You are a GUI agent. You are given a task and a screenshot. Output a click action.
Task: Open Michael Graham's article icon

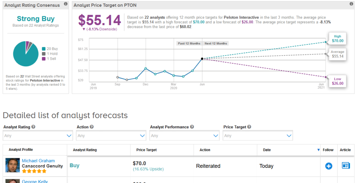(x=346, y=166)
